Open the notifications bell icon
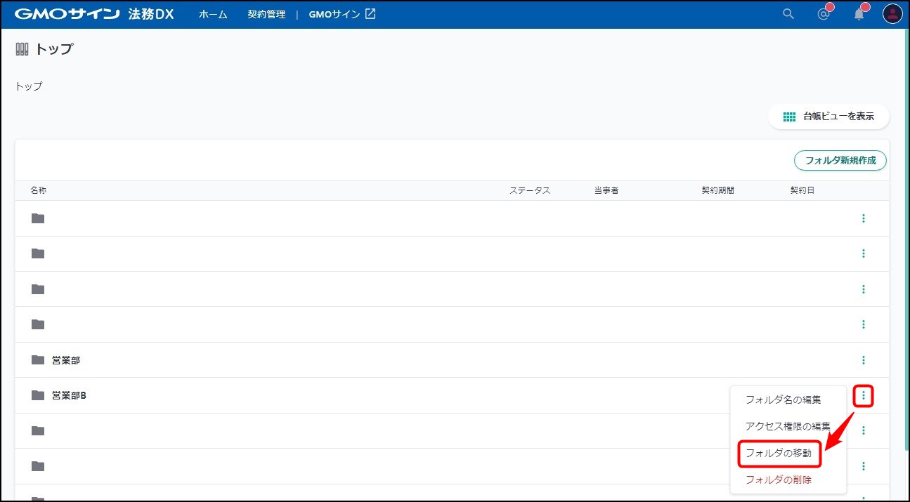Image resolution: width=910 pixels, height=502 pixels. click(x=859, y=14)
